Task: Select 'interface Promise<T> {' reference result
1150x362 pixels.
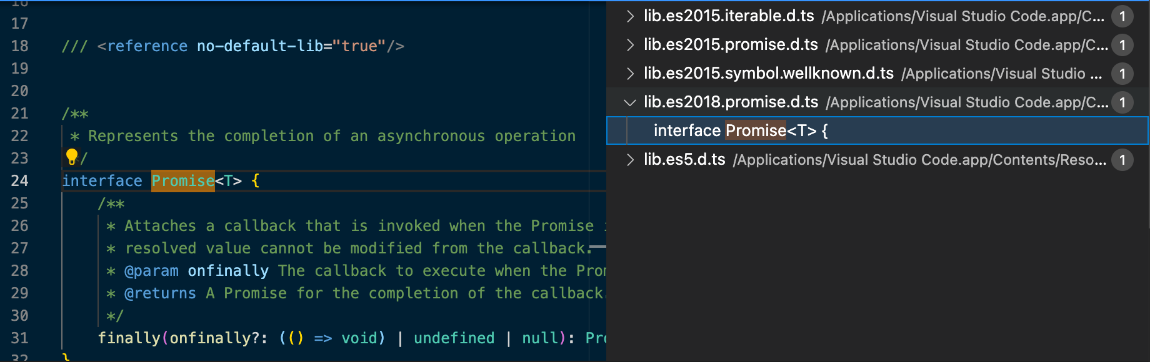Action: pos(741,130)
